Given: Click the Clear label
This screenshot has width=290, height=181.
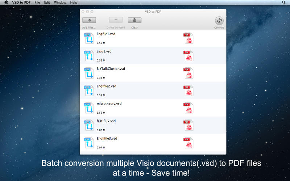Looking at the screenshot, I should click(x=134, y=28).
